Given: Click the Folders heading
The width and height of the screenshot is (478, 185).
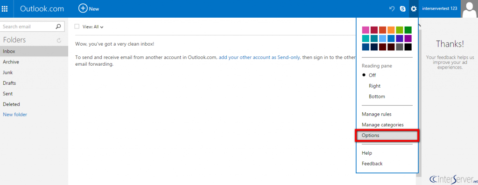Looking at the screenshot, I should point(14,40).
